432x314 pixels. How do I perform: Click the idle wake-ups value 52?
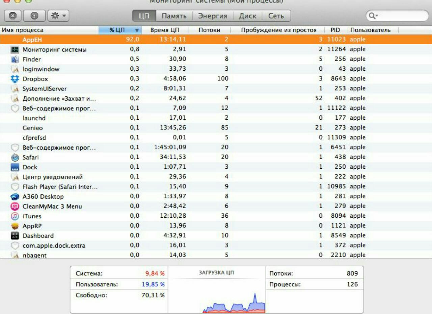point(318,98)
